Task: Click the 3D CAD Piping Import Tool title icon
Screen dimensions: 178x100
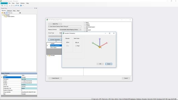Action: pos(47,20)
